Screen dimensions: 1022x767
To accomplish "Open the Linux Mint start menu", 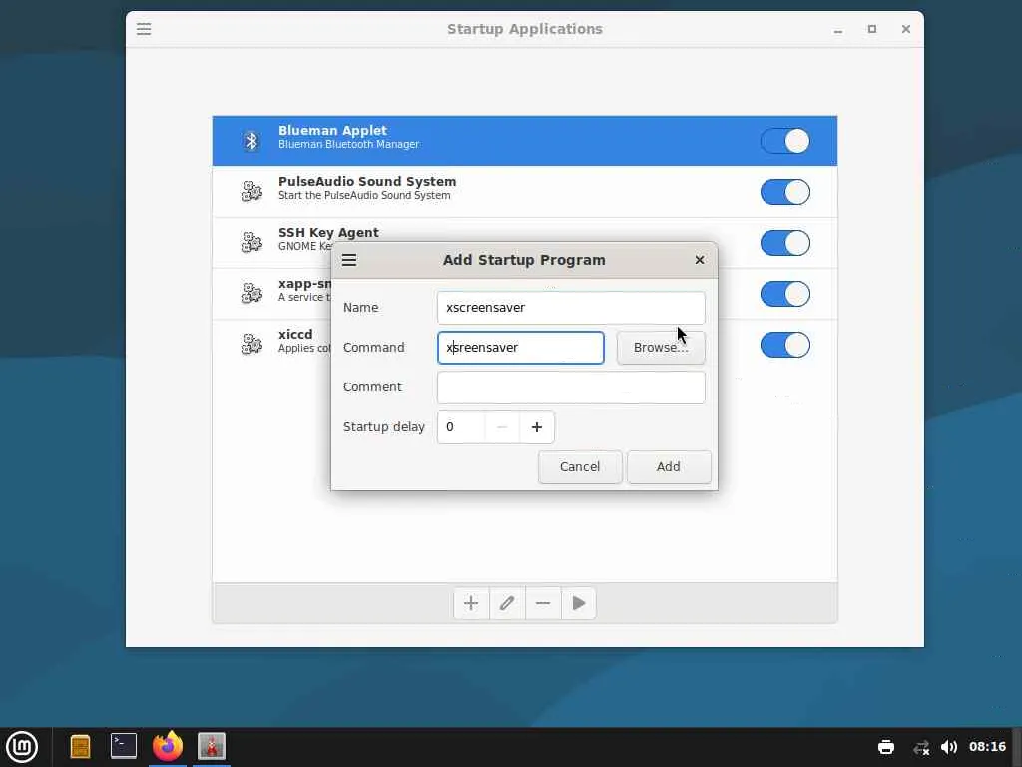I will (x=22, y=747).
